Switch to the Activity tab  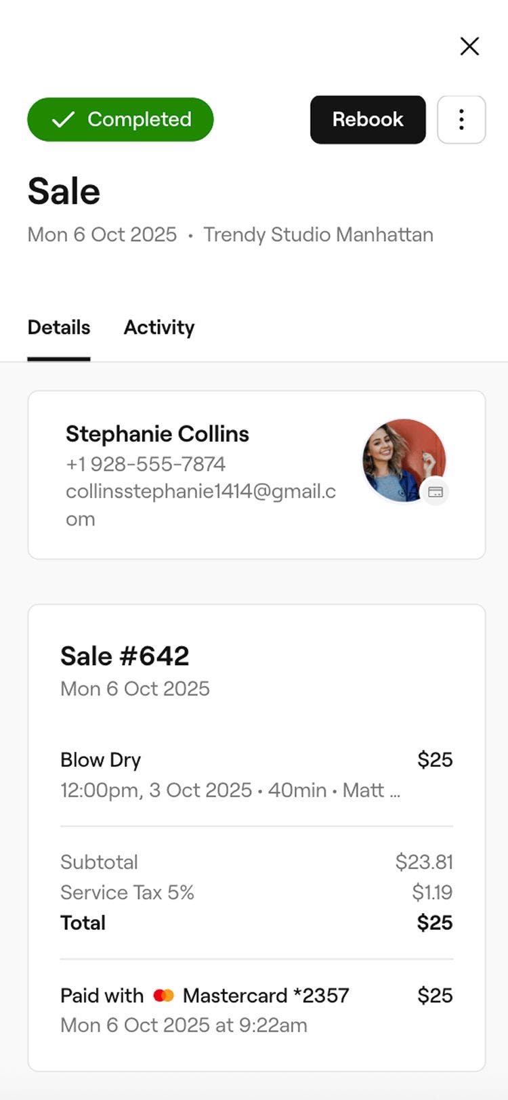(x=159, y=328)
